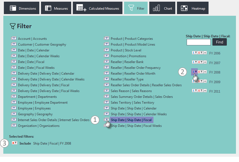239x162 pixels.
Task: Click filter icon for Account | Accounts
Action: pyautogui.click(x=14, y=38)
